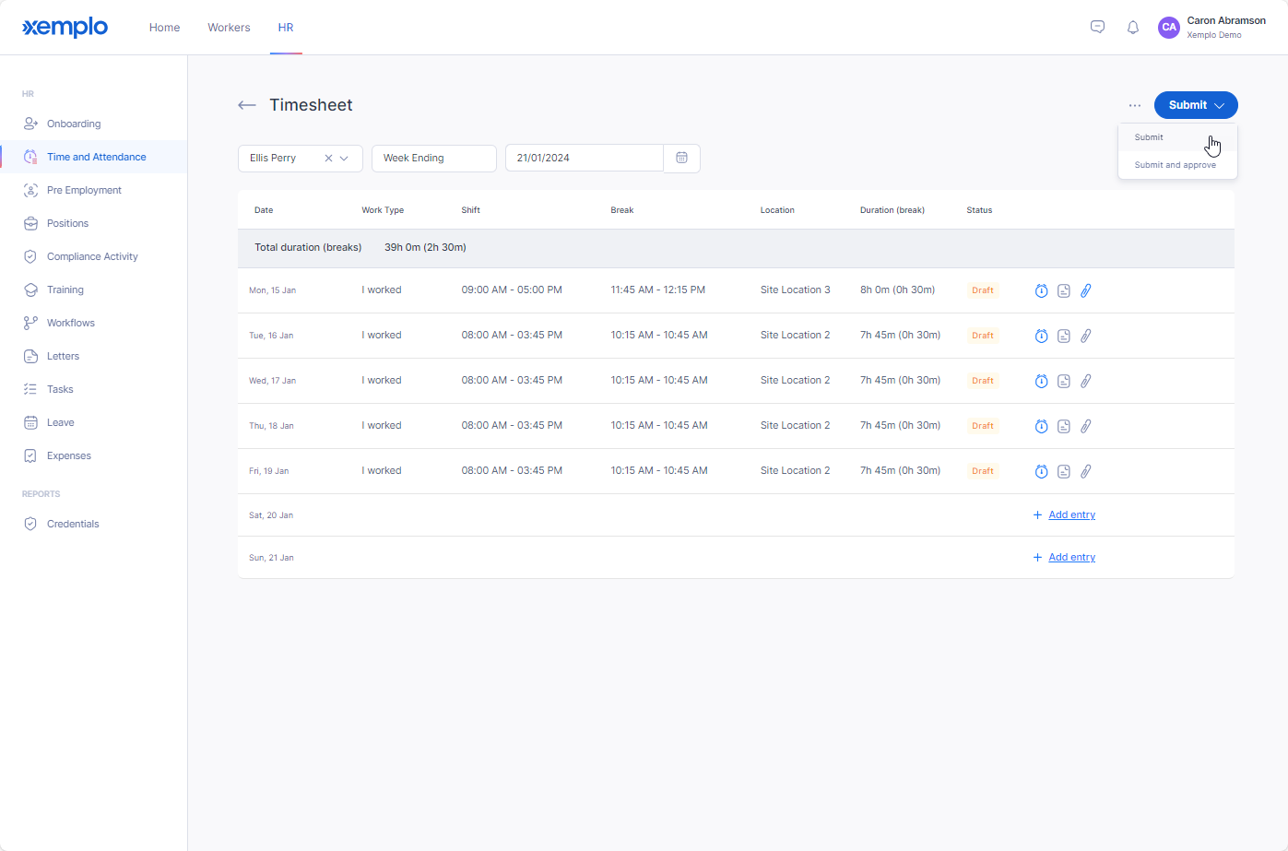This screenshot has height=851, width=1288.
Task: Open Tasks in the sidebar
Action: 60,389
